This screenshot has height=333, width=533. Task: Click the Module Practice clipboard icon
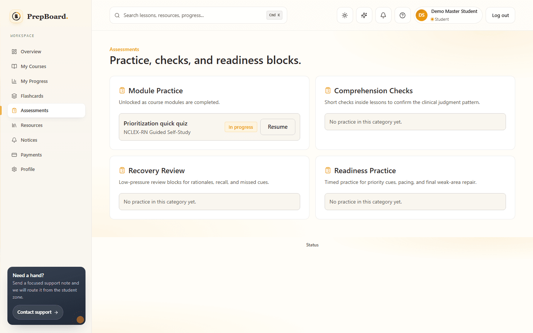(122, 90)
